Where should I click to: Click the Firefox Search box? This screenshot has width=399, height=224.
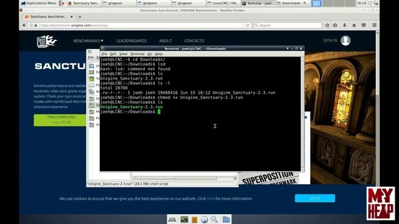[x=287, y=26]
